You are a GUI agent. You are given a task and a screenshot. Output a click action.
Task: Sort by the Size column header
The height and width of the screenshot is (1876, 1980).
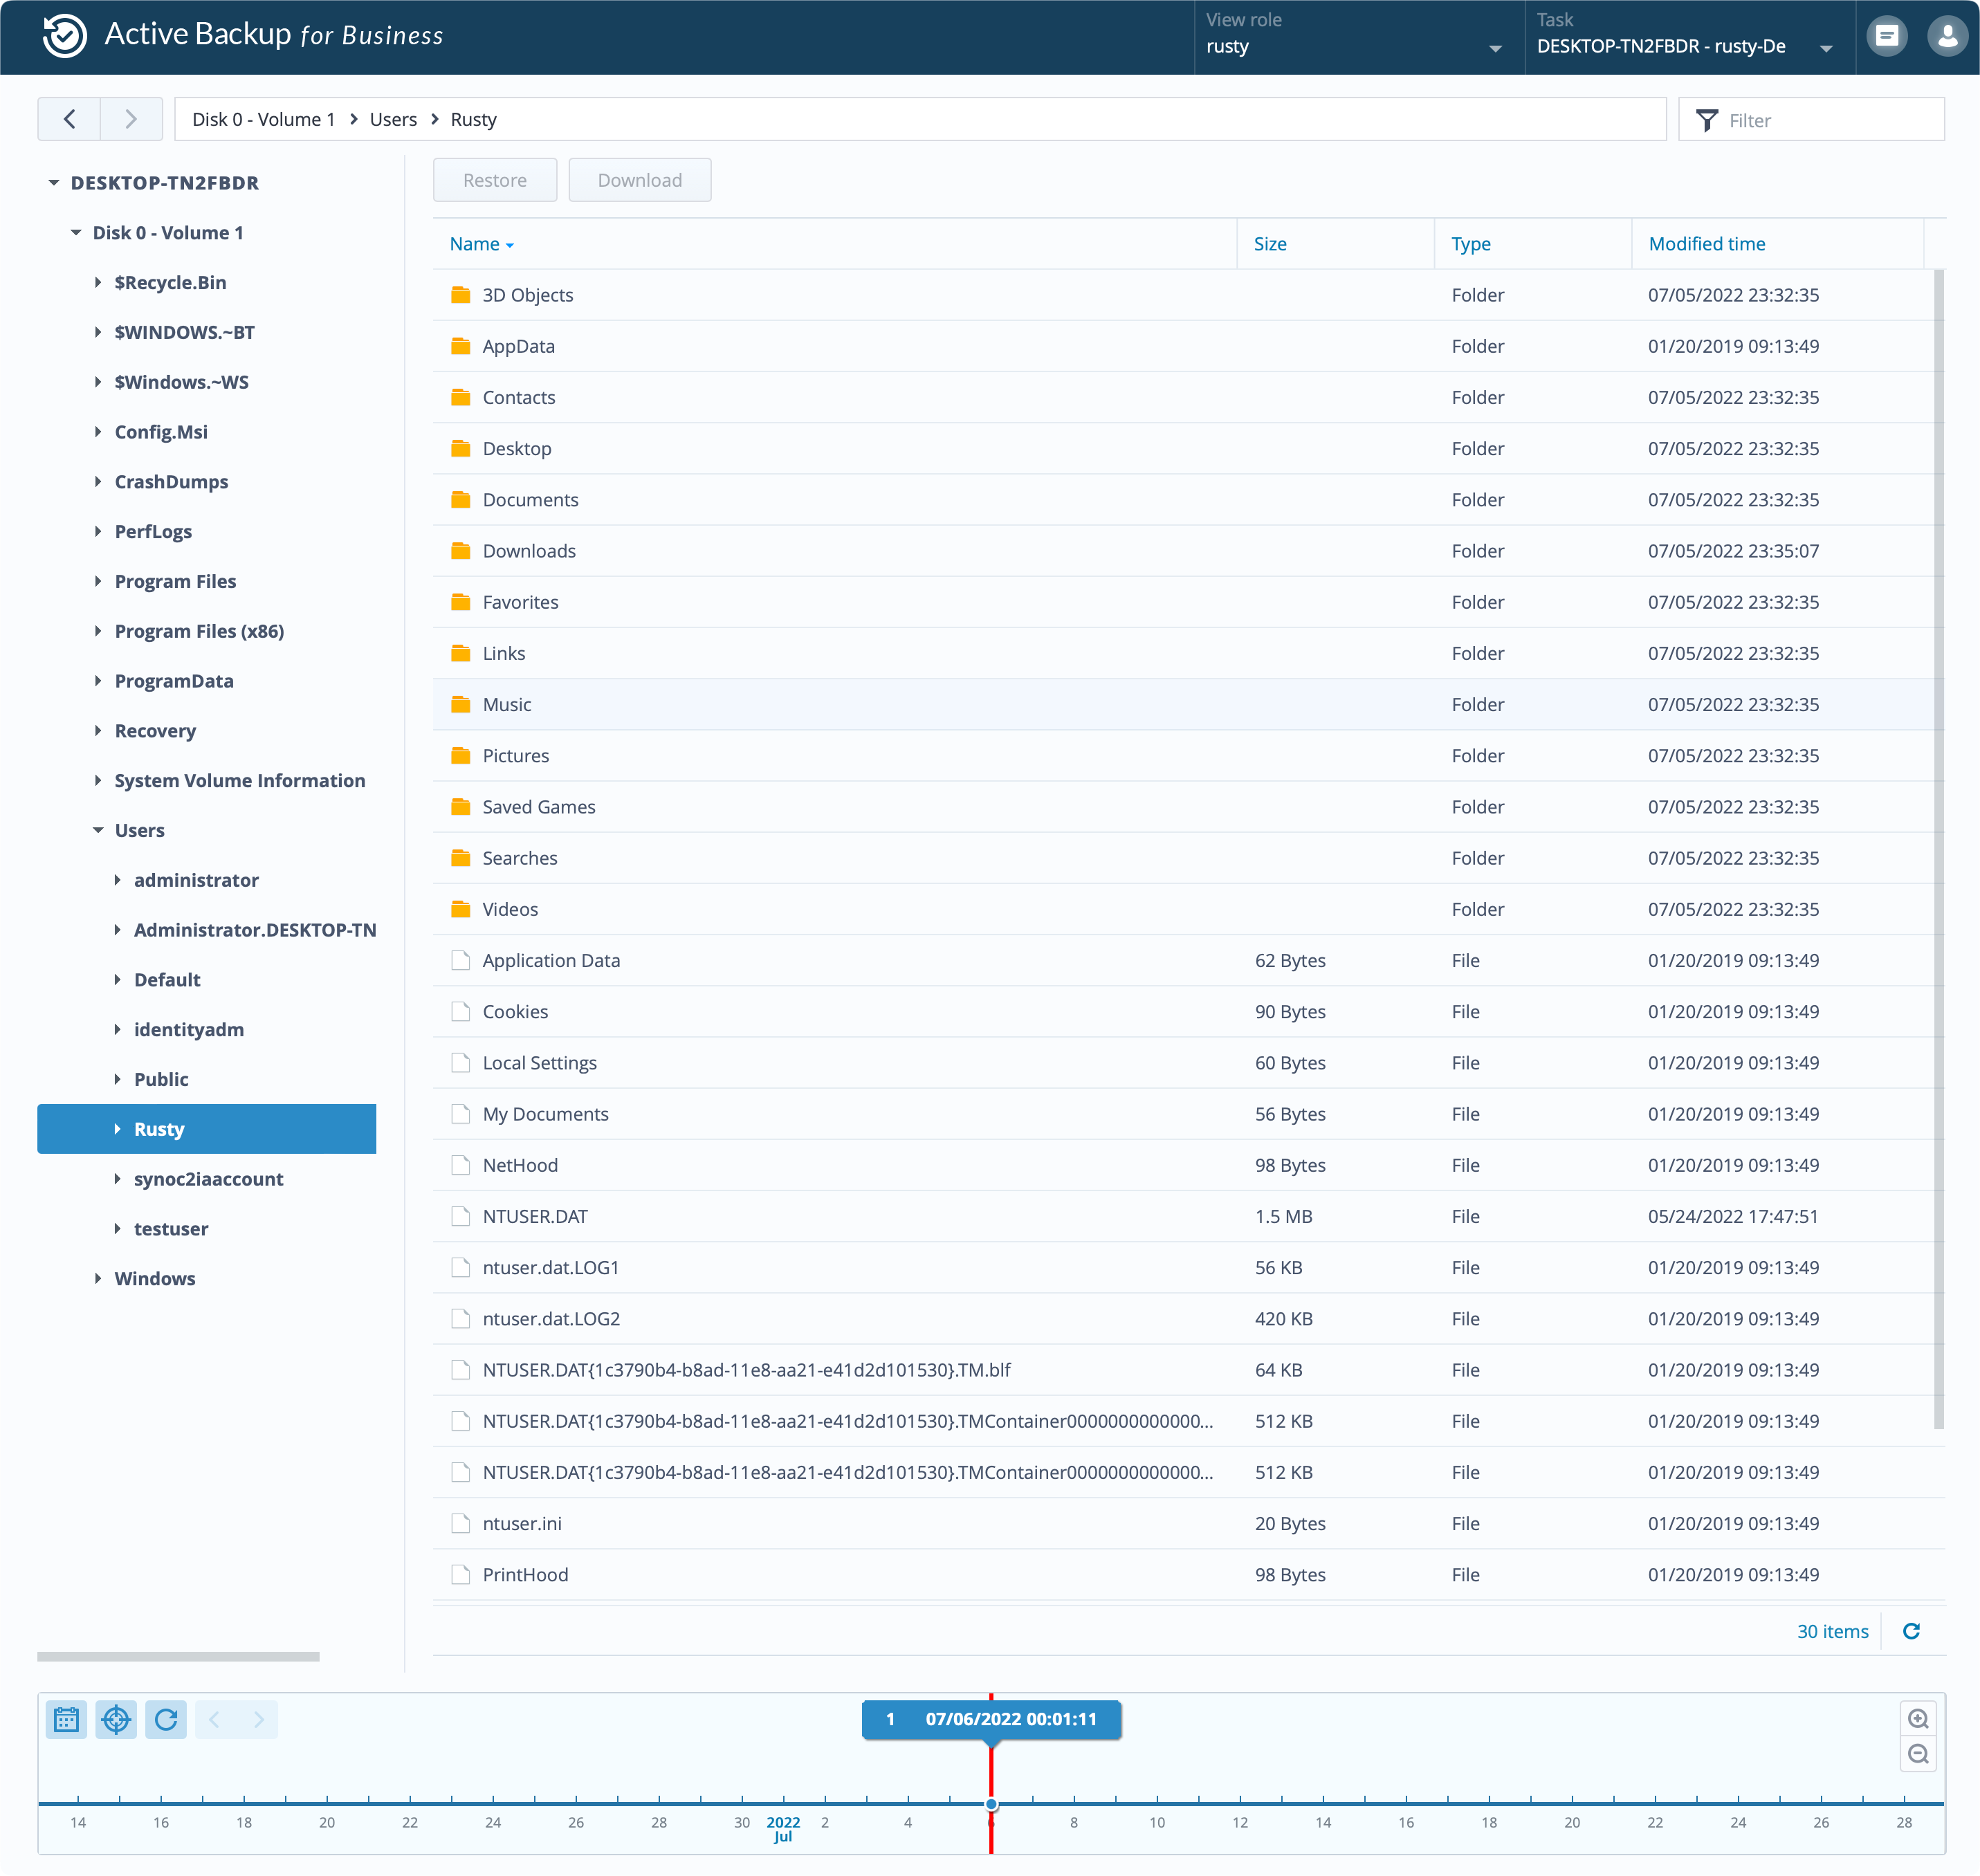pyautogui.click(x=1336, y=244)
